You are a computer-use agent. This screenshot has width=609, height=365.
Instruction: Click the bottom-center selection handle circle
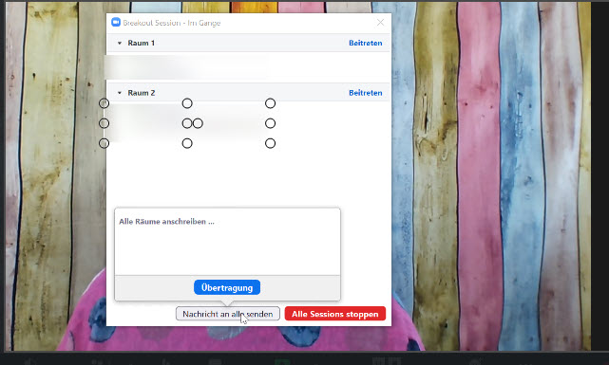pos(187,143)
